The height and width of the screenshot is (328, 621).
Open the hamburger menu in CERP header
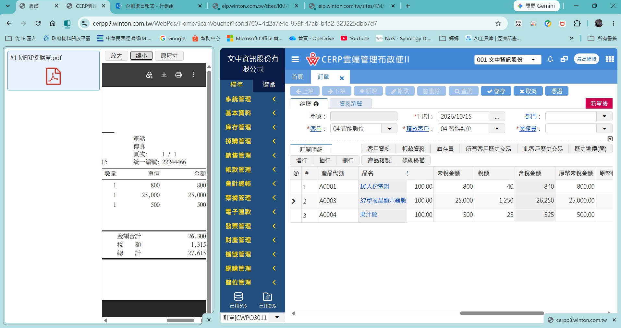click(x=295, y=59)
